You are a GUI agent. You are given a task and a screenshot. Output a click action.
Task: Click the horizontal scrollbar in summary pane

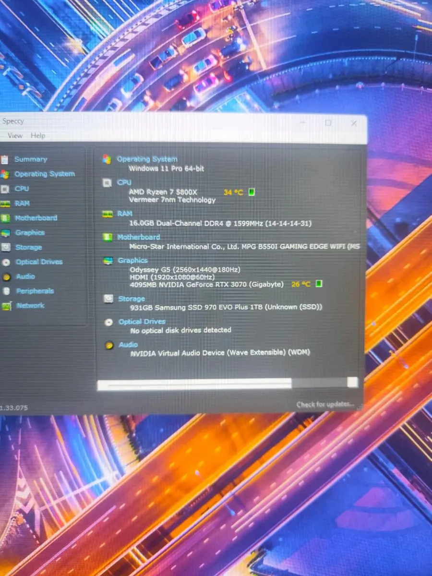pos(228,383)
